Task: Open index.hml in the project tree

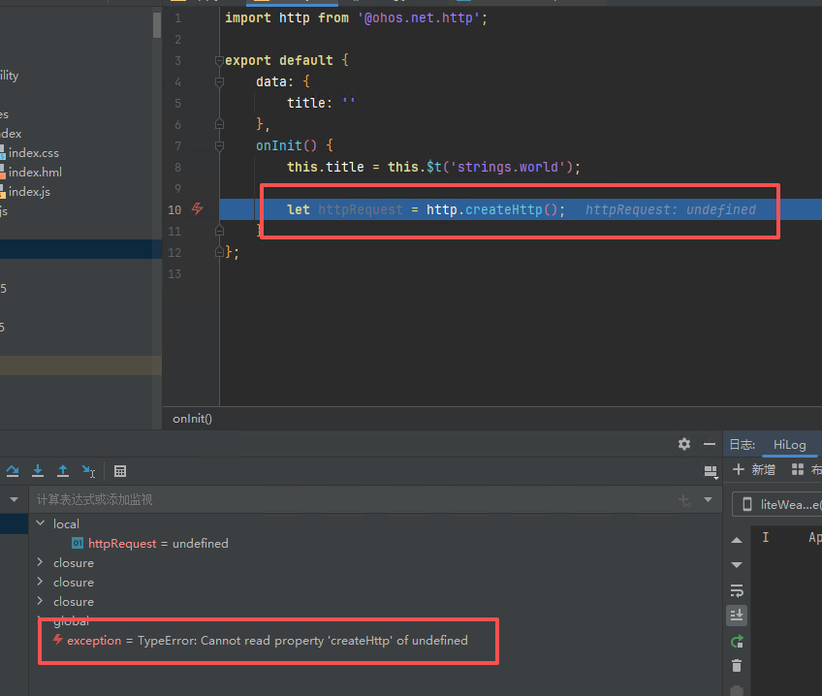Action: click(34, 173)
